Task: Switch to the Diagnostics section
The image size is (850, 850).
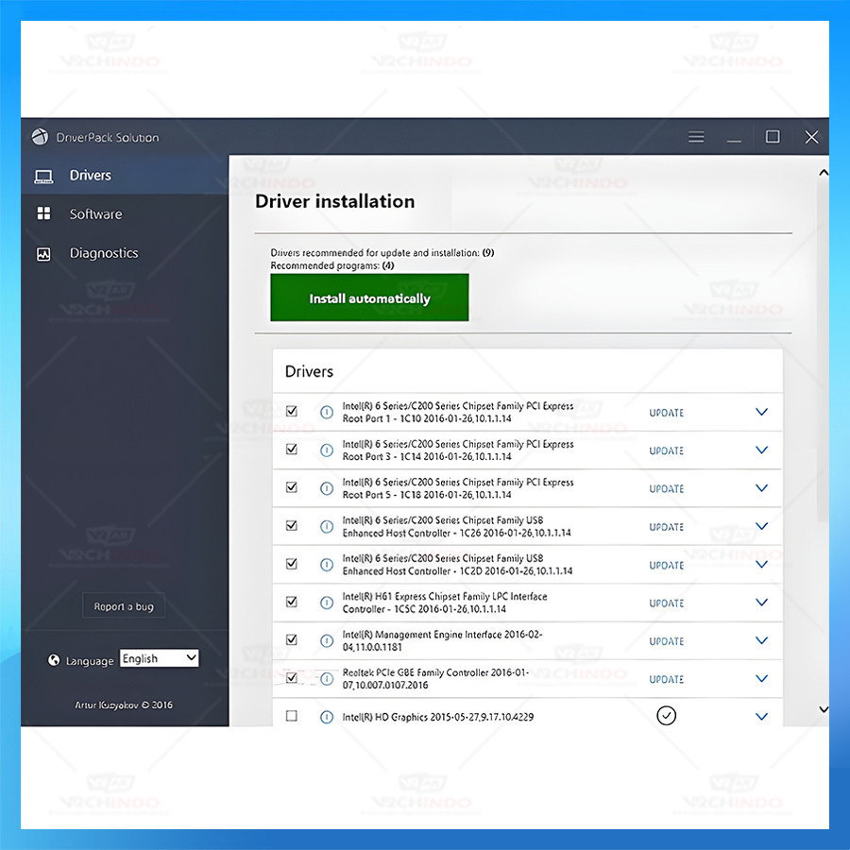Action: tap(125, 253)
